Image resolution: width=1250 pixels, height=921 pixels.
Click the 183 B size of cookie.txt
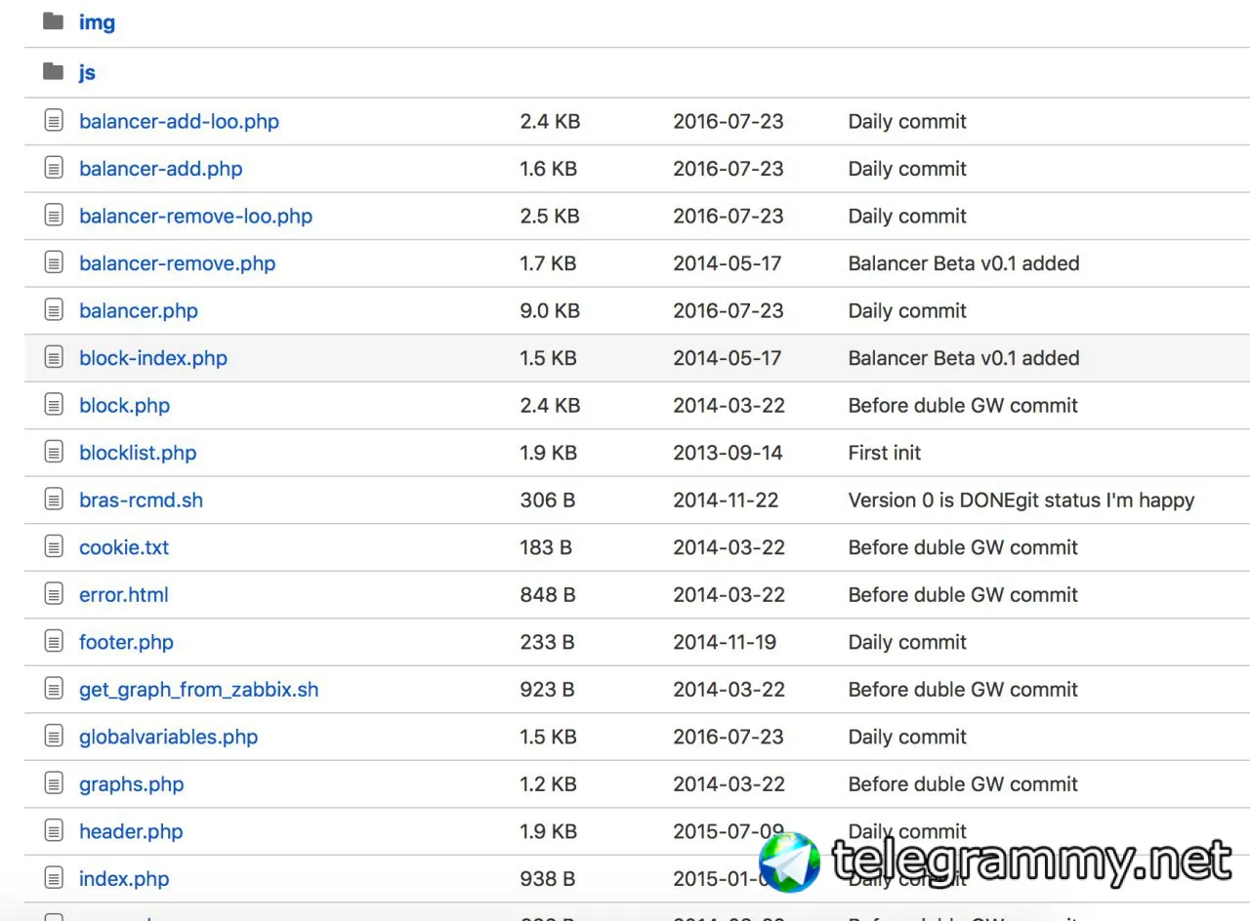click(x=546, y=547)
